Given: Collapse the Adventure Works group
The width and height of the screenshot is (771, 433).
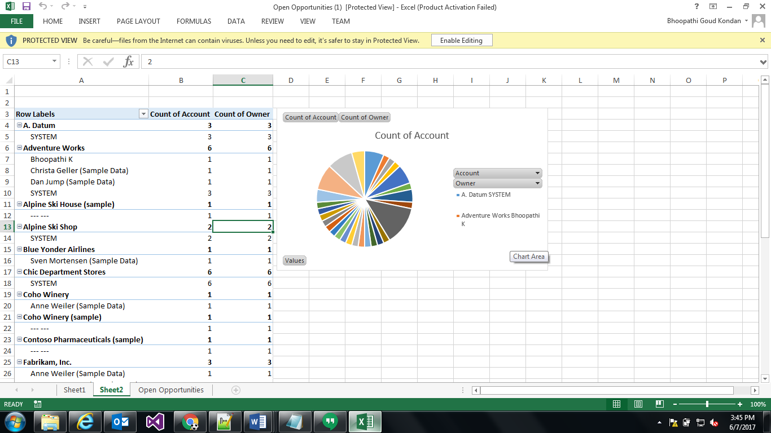Looking at the screenshot, I should pyautogui.click(x=19, y=148).
